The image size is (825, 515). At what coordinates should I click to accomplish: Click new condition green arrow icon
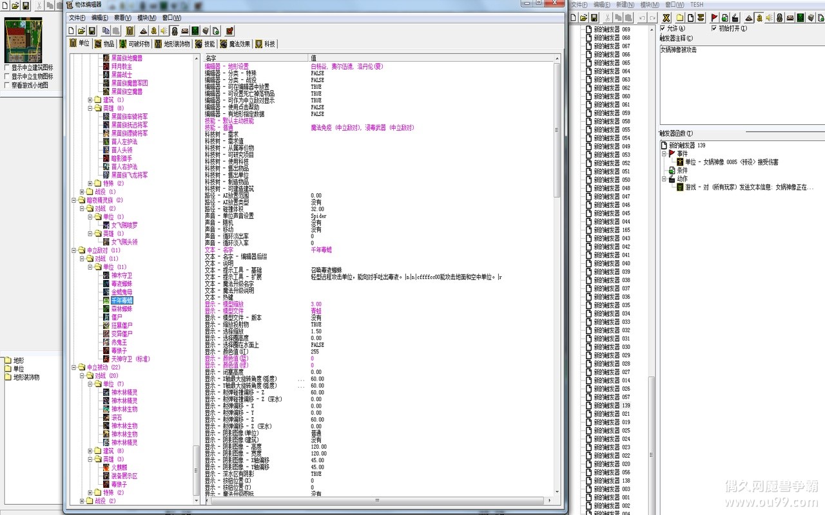pos(724,17)
